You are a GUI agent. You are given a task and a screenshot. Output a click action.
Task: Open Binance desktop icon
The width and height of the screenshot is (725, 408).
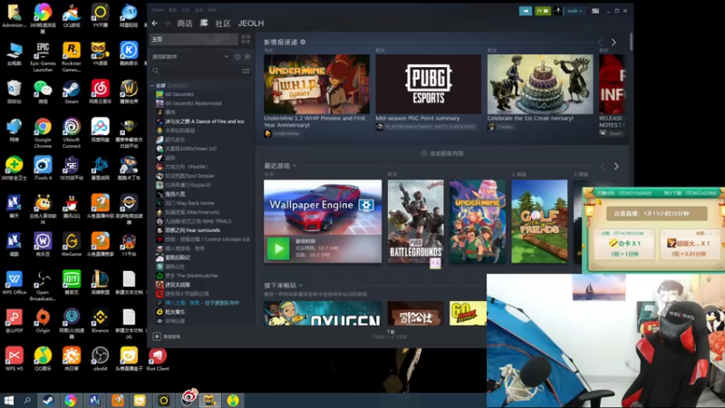100,321
